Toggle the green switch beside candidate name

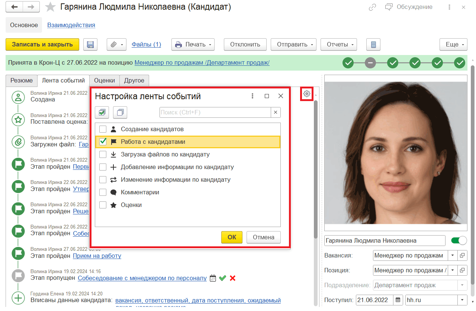pyautogui.click(x=459, y=240)
